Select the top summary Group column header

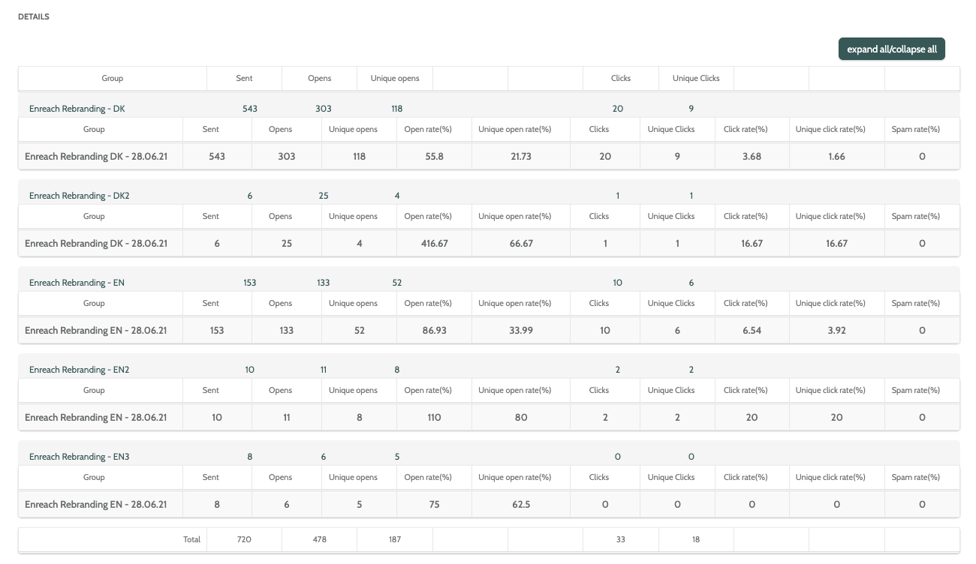tap(113, 78)
